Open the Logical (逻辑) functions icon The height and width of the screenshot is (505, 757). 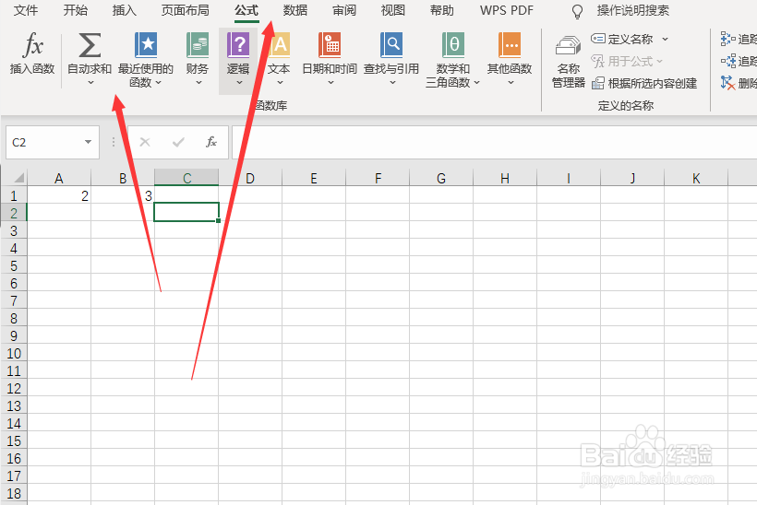tap(238, 45)
